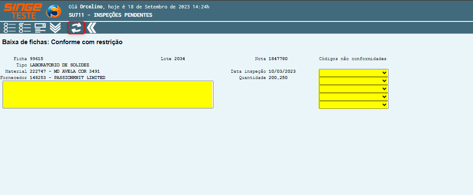Viewport: 473px width, 195px height.
Task: Click the swap arrows icon highlighted in red
Action: [x=76, y=28]
